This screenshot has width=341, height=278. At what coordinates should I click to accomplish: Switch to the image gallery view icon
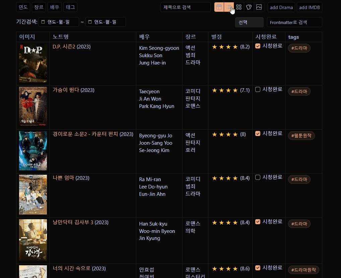[x=259, y=7]
